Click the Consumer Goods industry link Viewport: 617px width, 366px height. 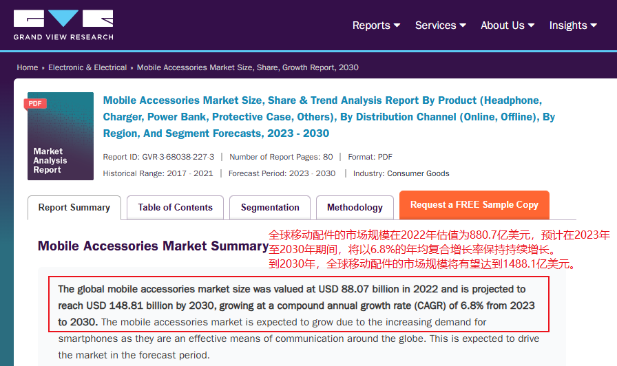click(418, 173)
